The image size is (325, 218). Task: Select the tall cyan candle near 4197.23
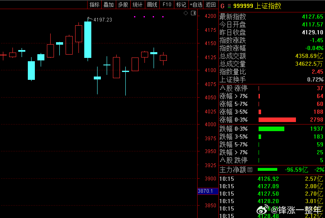click(88, 40)
